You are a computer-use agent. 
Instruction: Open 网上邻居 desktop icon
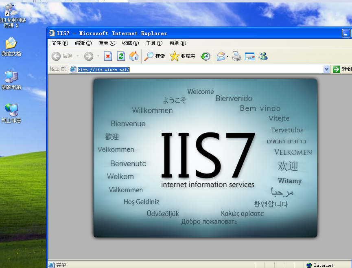[11, 114]
